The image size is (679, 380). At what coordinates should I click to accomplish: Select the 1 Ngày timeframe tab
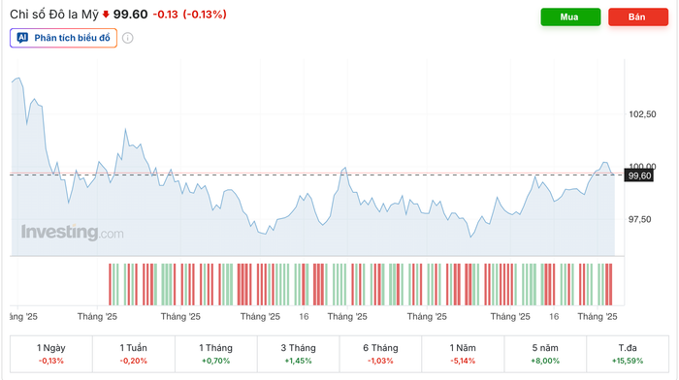coord(51,354)
